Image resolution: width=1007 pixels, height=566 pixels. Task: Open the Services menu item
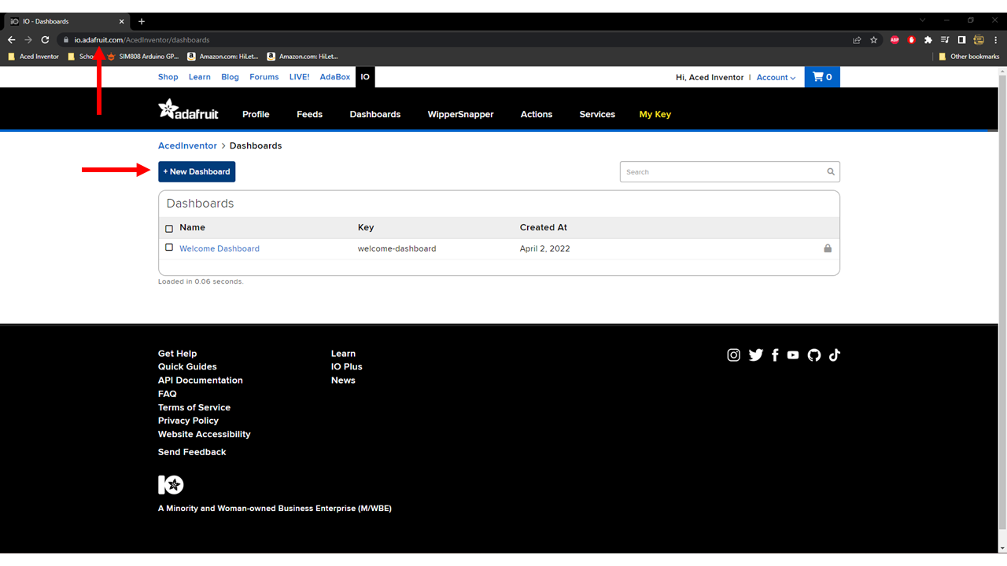597,114
